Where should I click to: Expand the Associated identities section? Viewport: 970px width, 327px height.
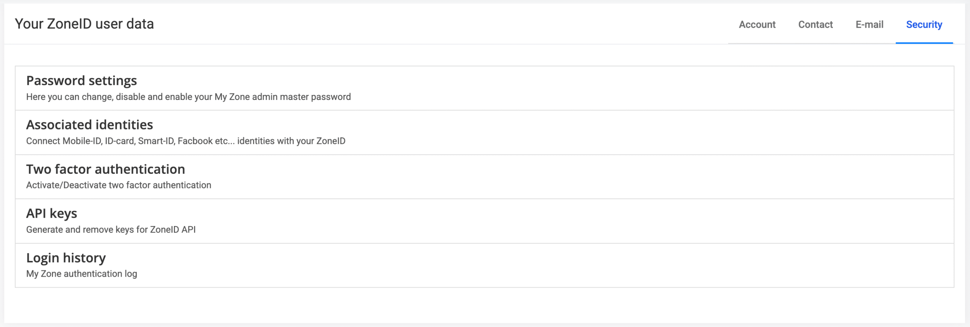[89, 125]
